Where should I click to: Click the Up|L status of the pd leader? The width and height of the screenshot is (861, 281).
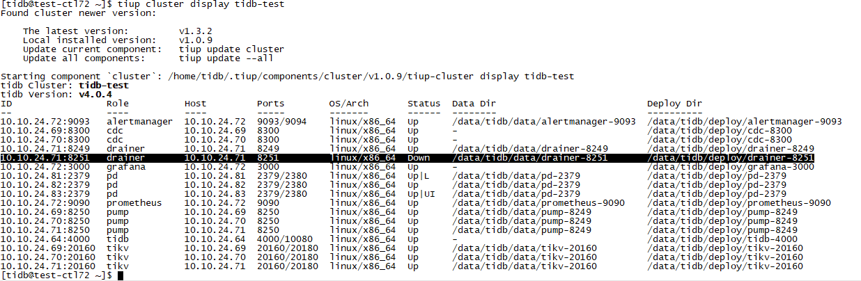(419, 176)
